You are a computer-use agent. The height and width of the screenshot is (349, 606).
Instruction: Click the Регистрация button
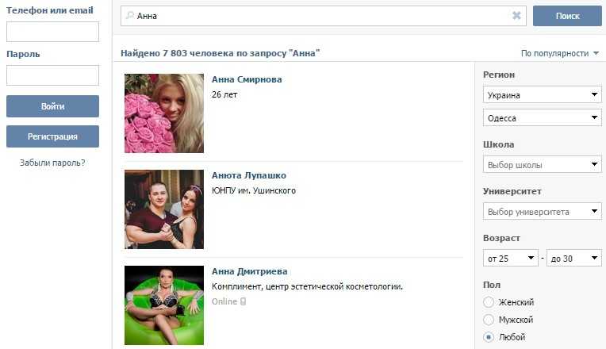click(52, 136)
